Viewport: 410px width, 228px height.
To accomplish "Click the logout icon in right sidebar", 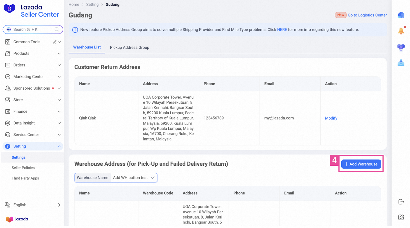I will coord(401,202).
